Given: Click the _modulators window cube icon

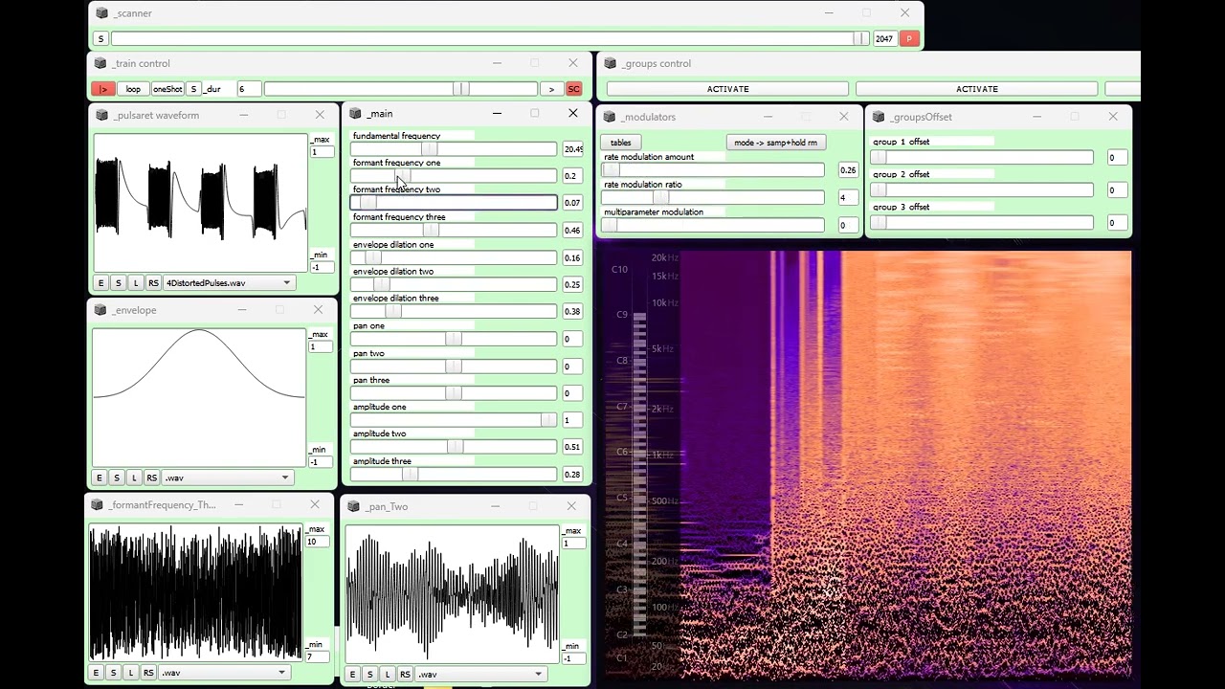Looking at the screenshot, I should [609, 117].
